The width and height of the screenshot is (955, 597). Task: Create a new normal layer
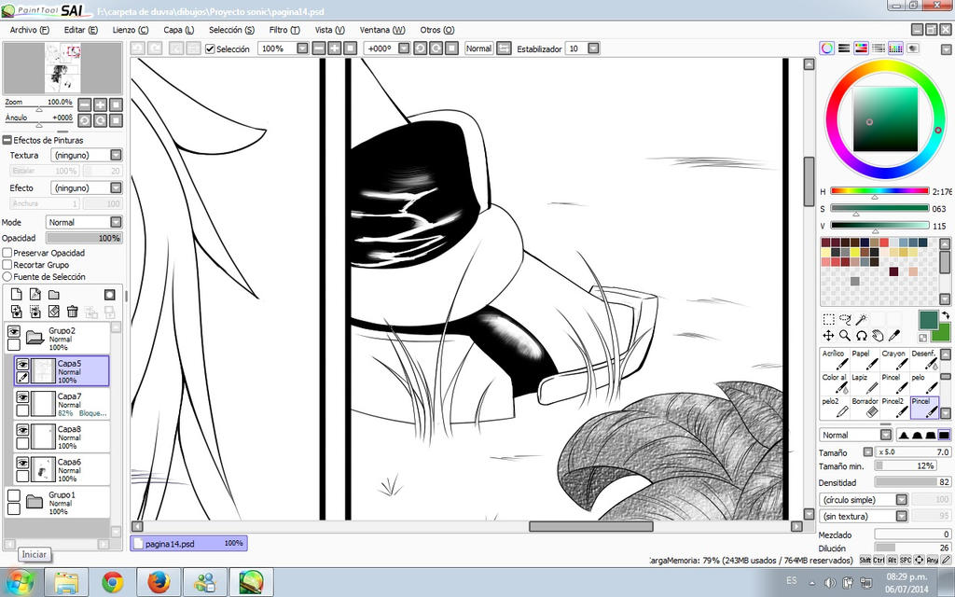click(x=17, y=295)
